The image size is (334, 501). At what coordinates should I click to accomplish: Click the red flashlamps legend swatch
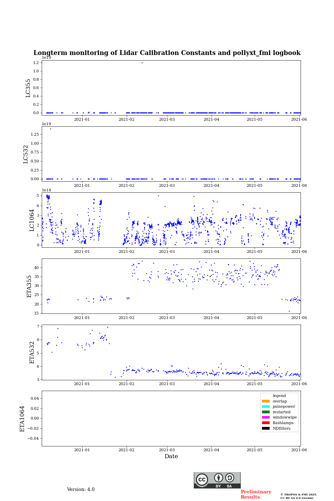266,423
